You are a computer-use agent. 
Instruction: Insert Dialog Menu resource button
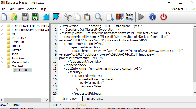tap(130, 17)
